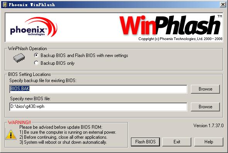Click the Phoenix Technologies copyright text
This screenshot has width=228, height=153.
pyautogui.click(x=180, y=39)
